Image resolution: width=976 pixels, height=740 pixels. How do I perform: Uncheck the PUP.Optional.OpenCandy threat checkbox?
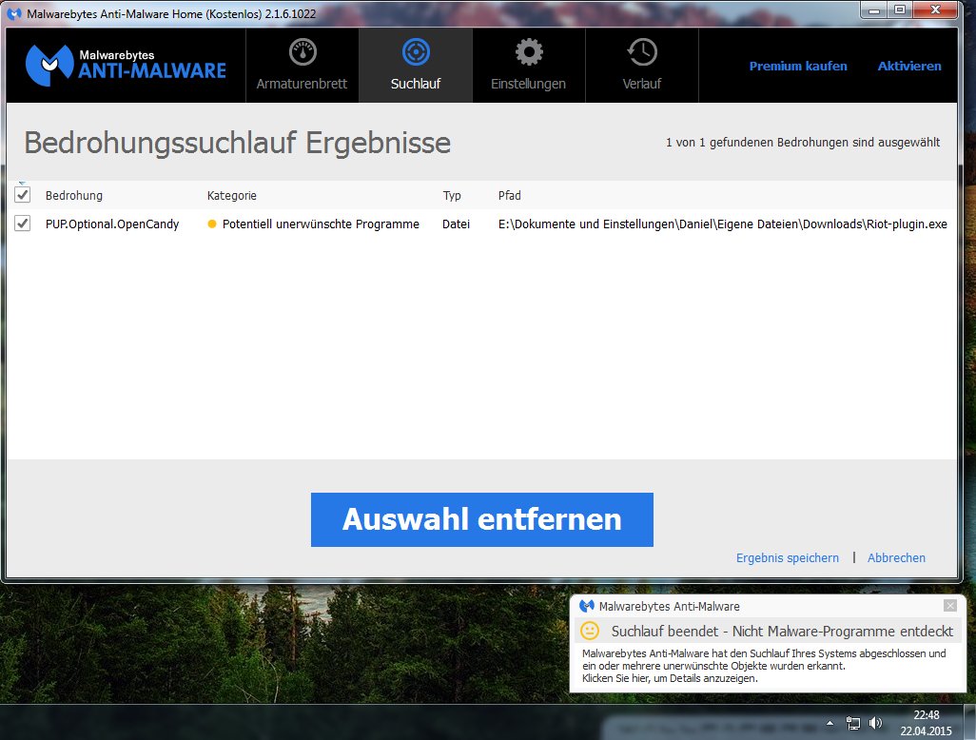pos(23,224)
